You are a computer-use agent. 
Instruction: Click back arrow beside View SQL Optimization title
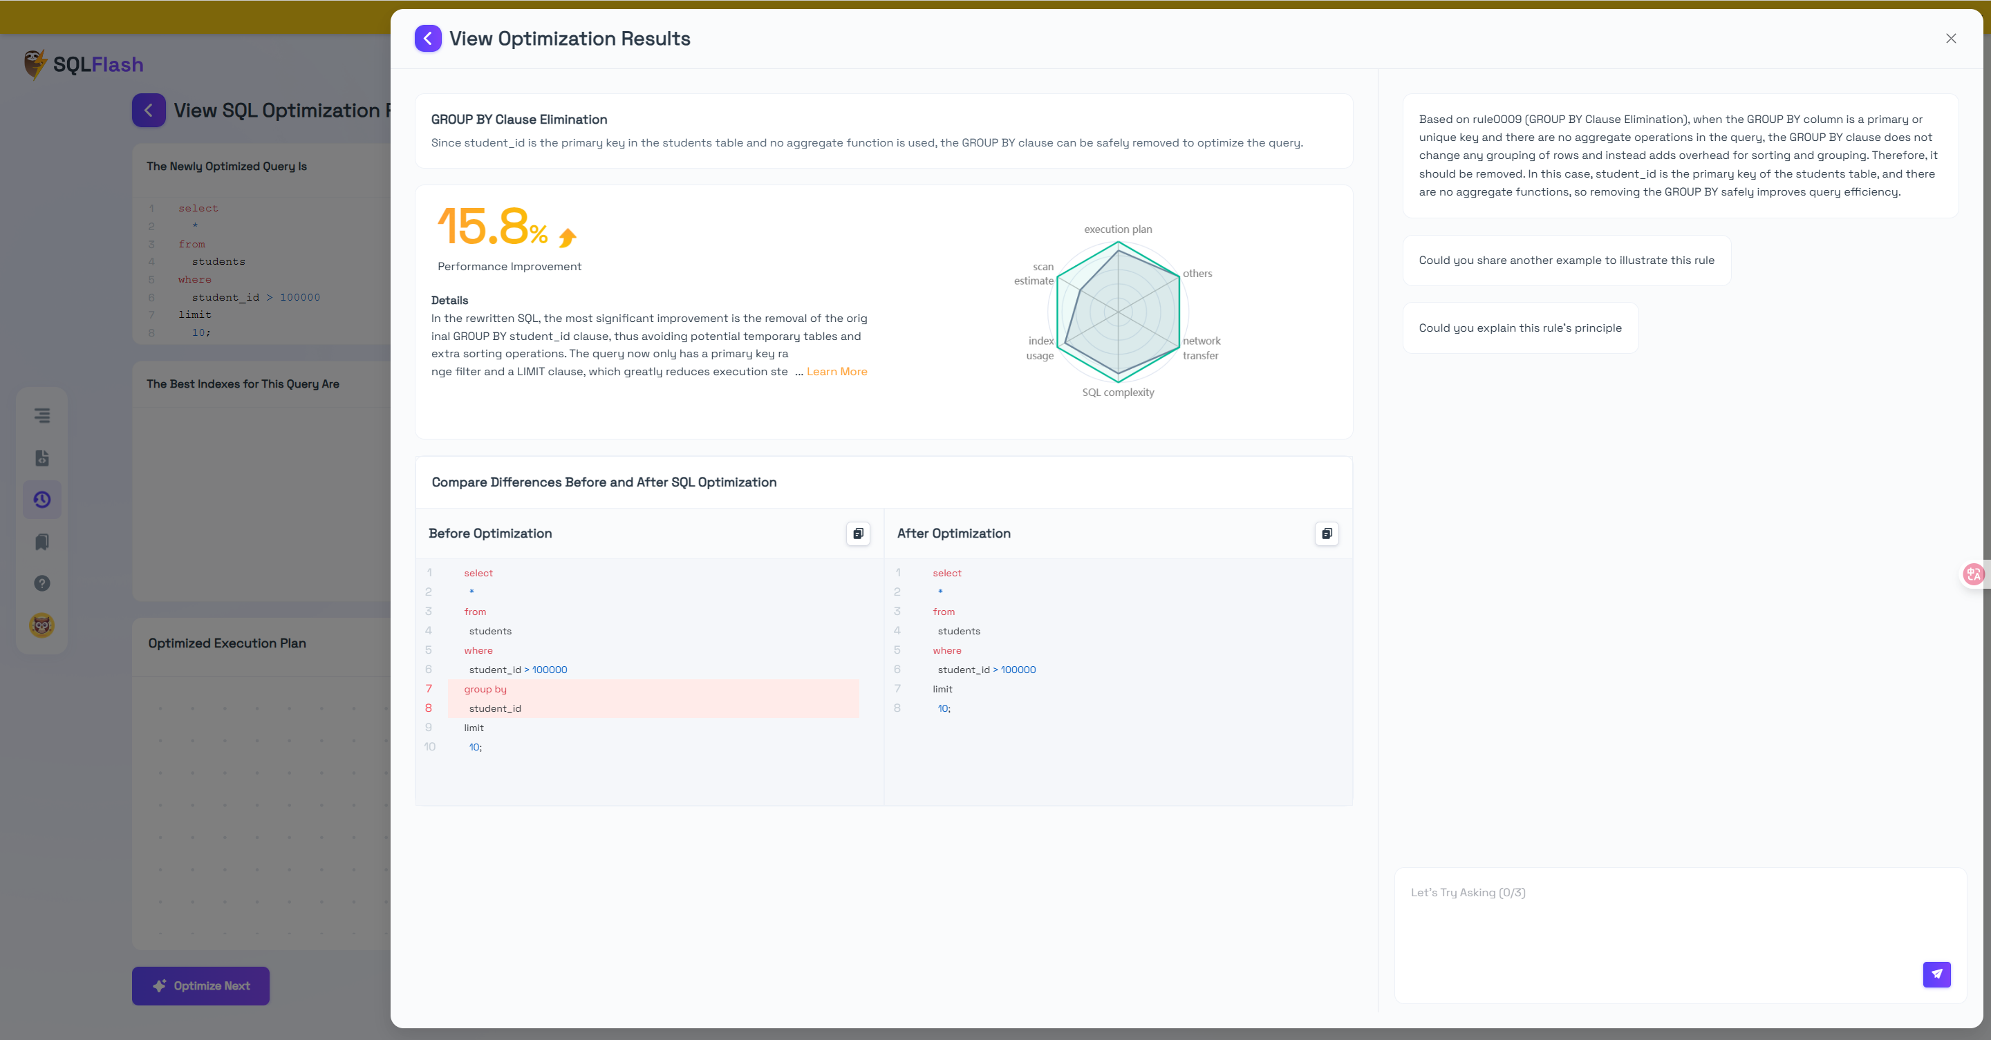[x=149, y=110]
